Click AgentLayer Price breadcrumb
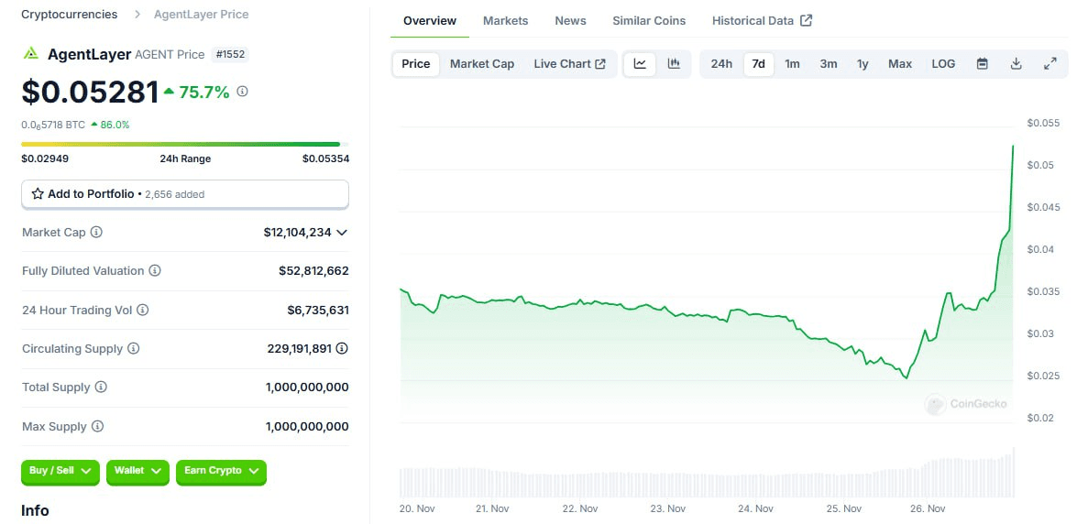 coord(202,15)
